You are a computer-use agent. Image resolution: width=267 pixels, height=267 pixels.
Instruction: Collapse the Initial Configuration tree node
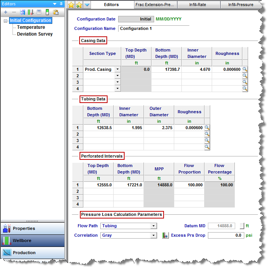point(5,21)
